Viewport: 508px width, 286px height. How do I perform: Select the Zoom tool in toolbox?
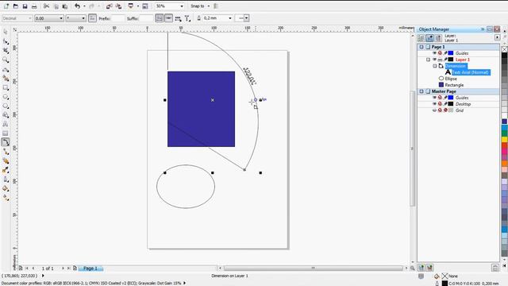tap(6, 60)
